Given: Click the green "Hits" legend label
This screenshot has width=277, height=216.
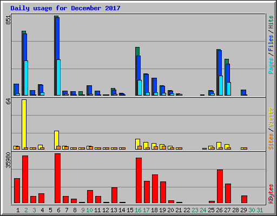Looking at the screenshot, I should click(271, 22).
